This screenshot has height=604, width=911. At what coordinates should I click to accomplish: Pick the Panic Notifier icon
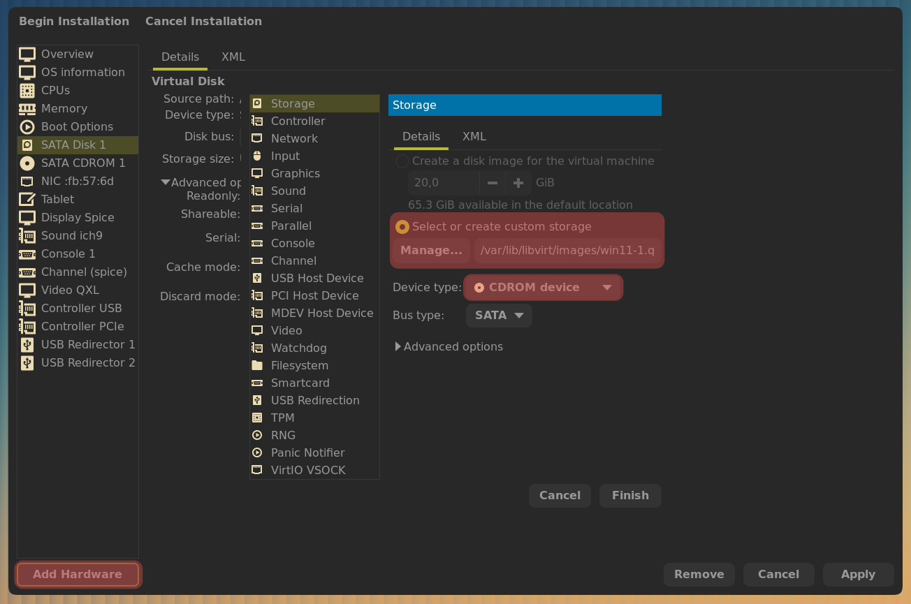257,452
